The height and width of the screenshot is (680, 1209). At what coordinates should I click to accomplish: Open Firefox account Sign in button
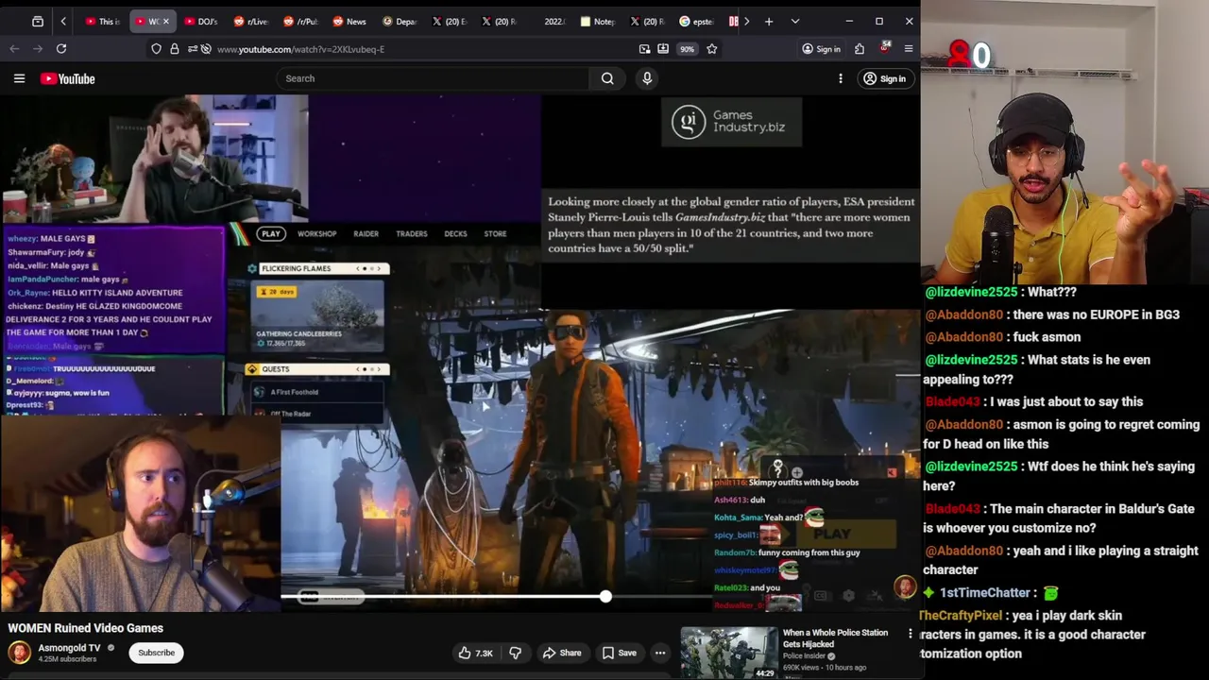[821, 49]
